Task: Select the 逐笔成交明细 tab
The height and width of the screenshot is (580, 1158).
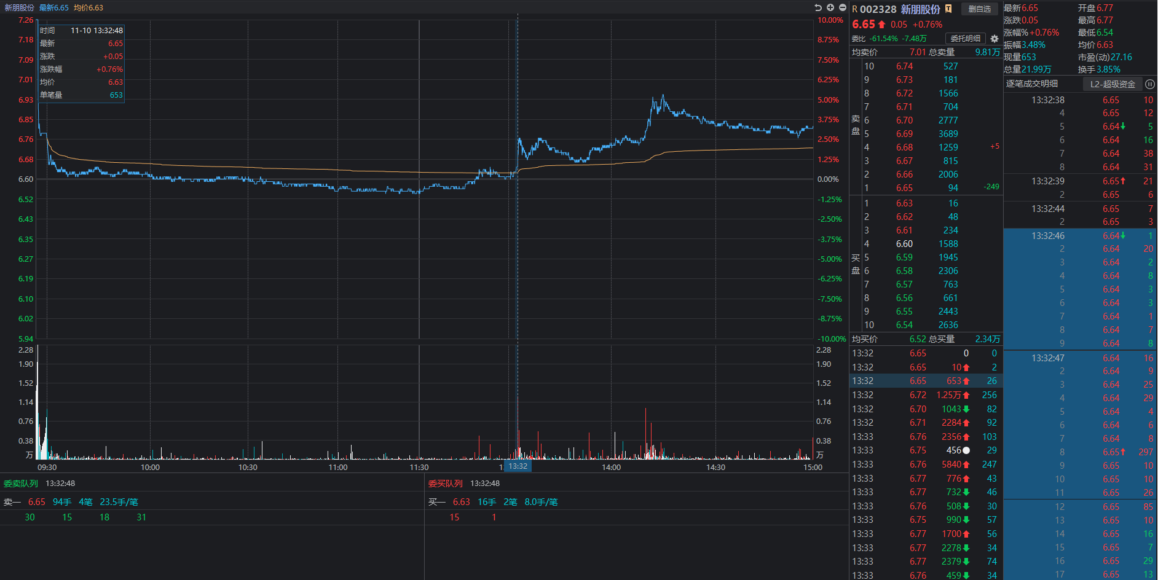Action: [1032, 84]
